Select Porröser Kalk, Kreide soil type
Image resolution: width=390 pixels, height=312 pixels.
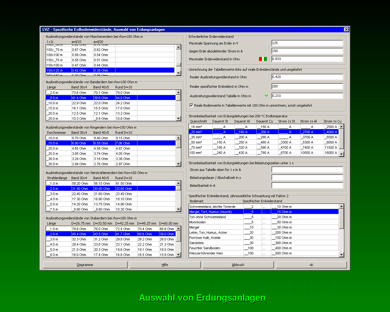[264, 238]
